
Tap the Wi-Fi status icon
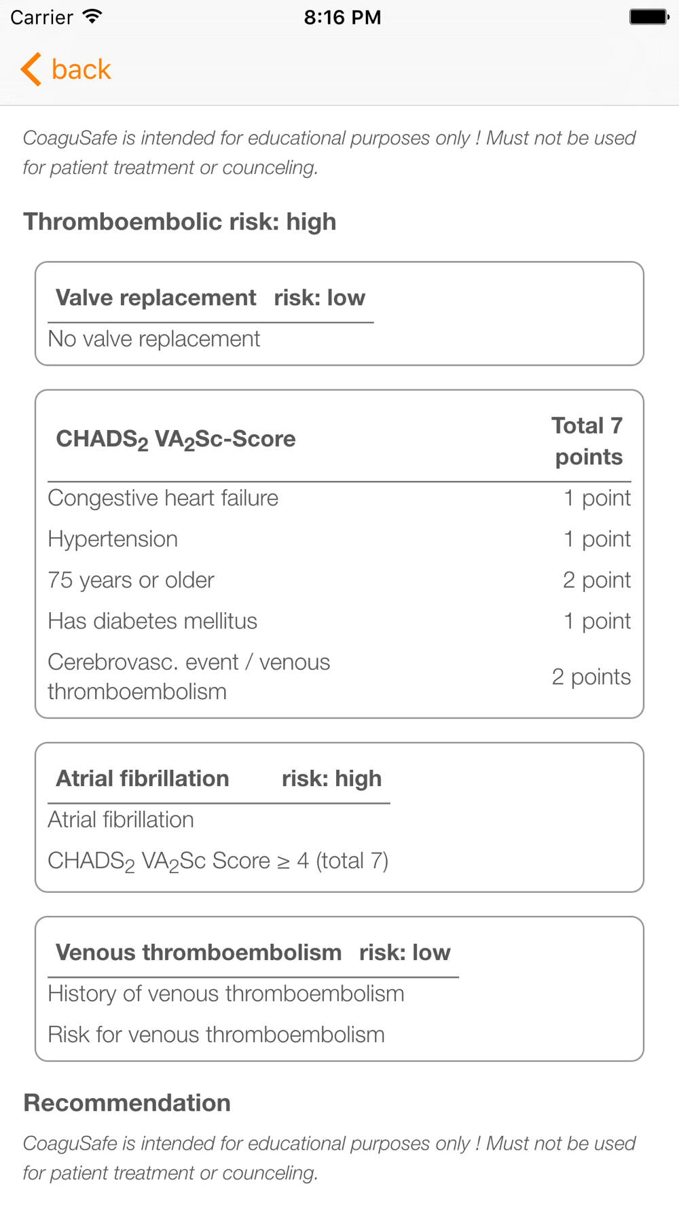pos(92,16)
